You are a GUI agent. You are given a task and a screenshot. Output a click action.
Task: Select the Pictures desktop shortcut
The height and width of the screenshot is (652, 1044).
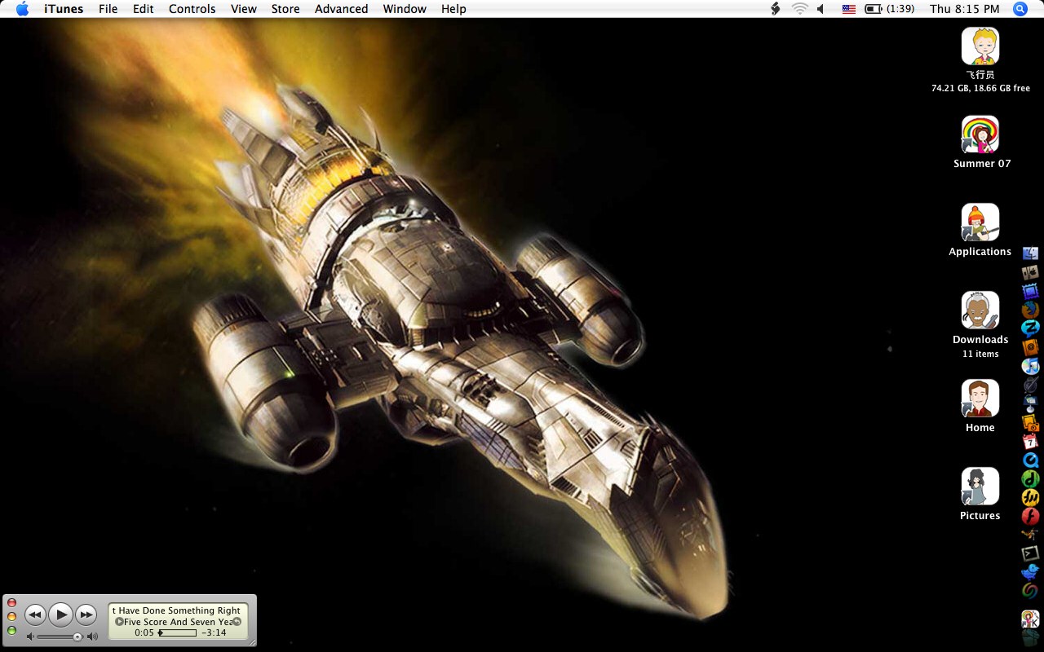980,487
